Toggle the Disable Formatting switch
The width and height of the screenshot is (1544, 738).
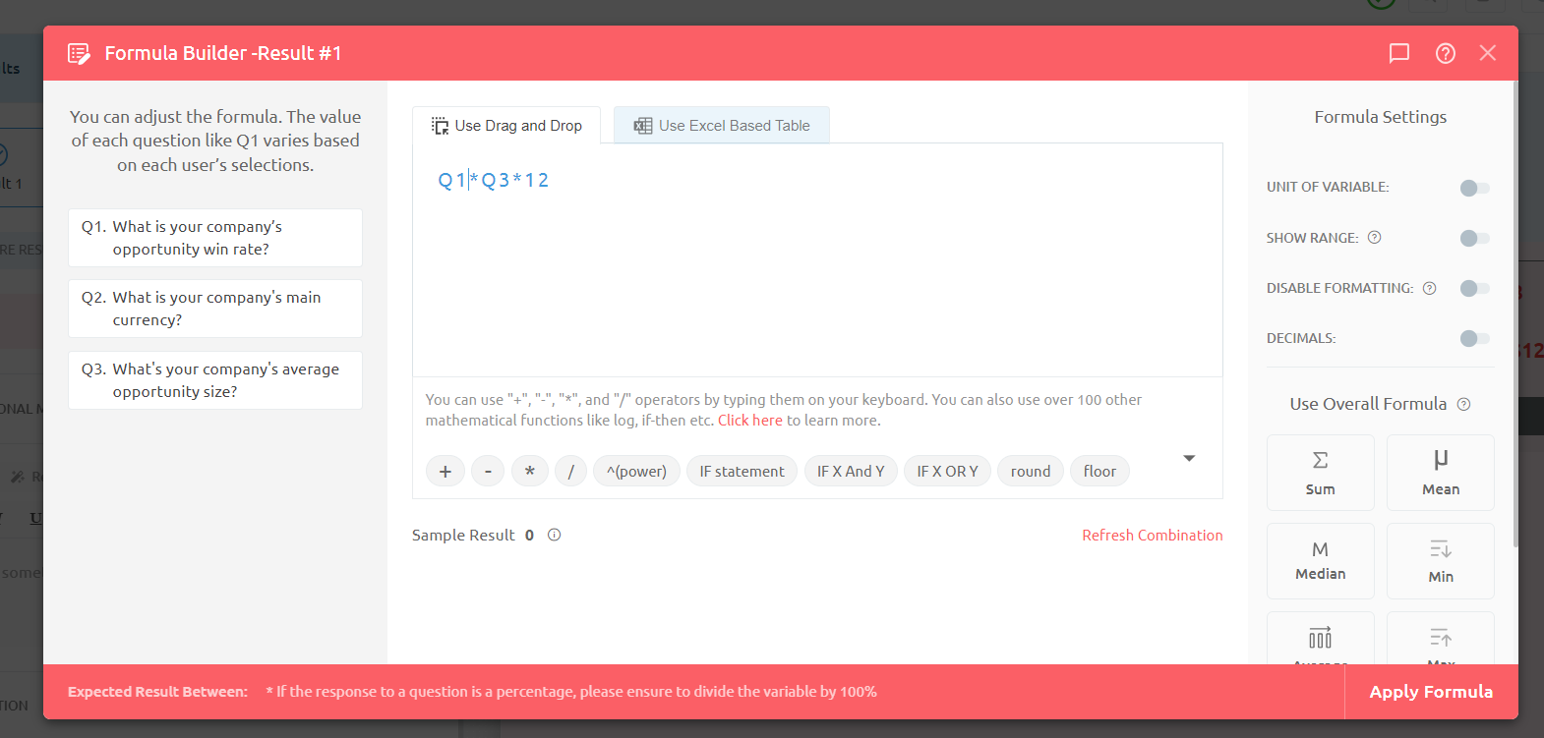[1474, 288]
